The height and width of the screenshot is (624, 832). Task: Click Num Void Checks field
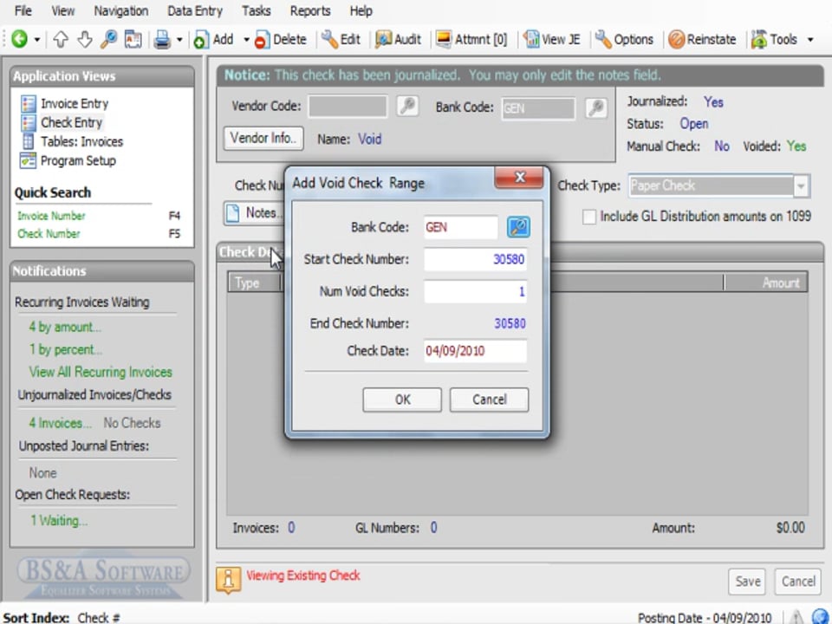pyautogui.click(x=475, y=291)
